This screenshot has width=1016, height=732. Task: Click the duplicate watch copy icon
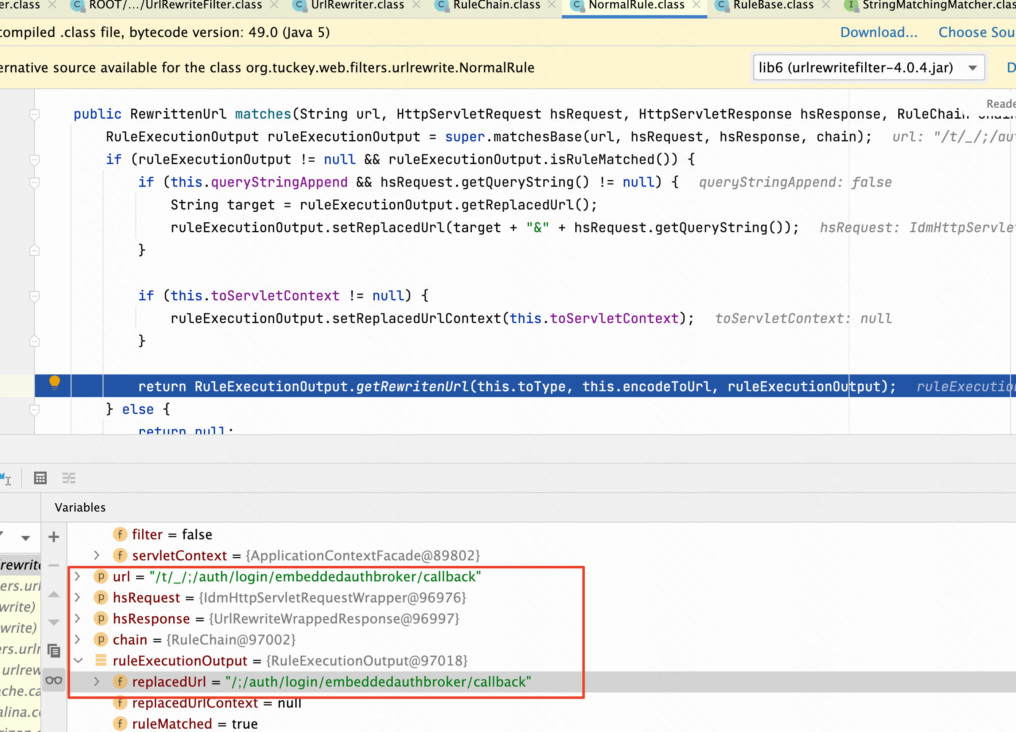pos(54,650)
